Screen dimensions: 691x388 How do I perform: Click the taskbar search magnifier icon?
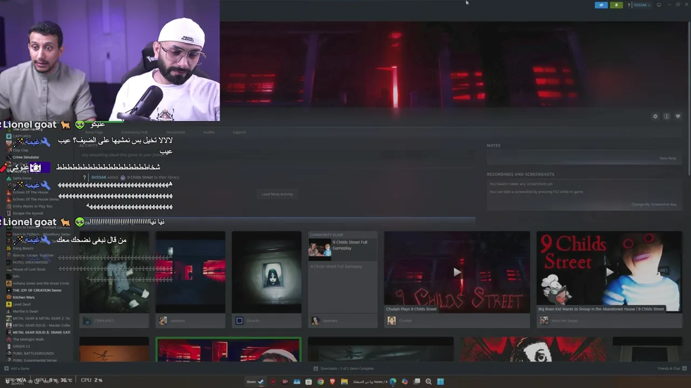(429, 382)
